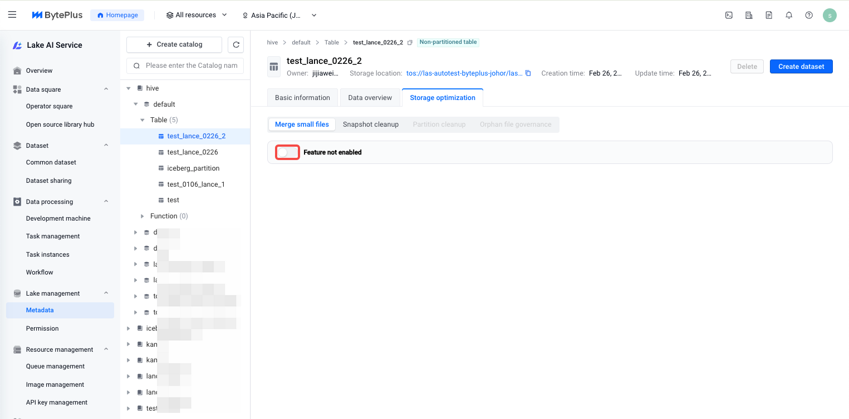Open the hamburger navigation menu

pyautogui.click(x=12, y=15)
